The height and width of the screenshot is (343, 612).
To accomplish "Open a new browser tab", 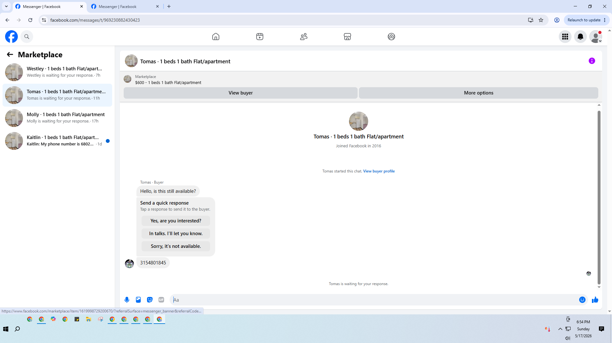I will pyautogui.click(x=169, y=7).
